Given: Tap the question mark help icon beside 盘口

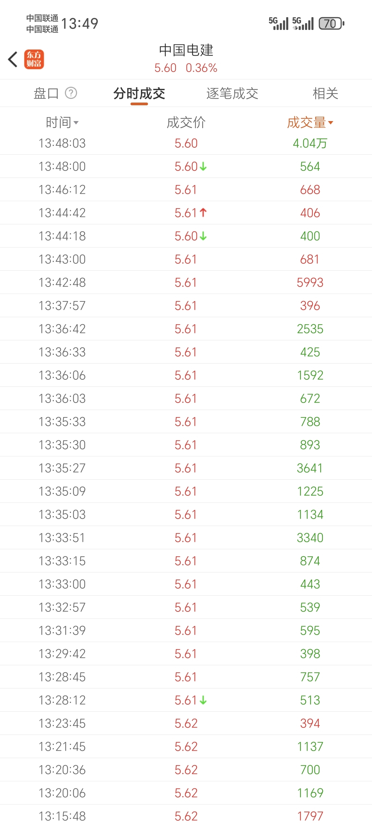Looking at the screenshot, I should coord(71,93).
